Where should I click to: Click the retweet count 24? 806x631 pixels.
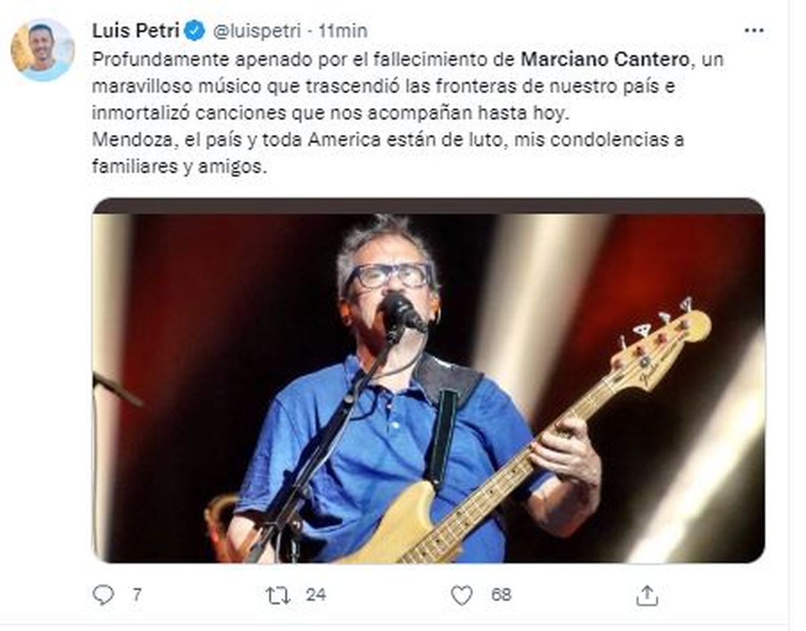point(316,594)
